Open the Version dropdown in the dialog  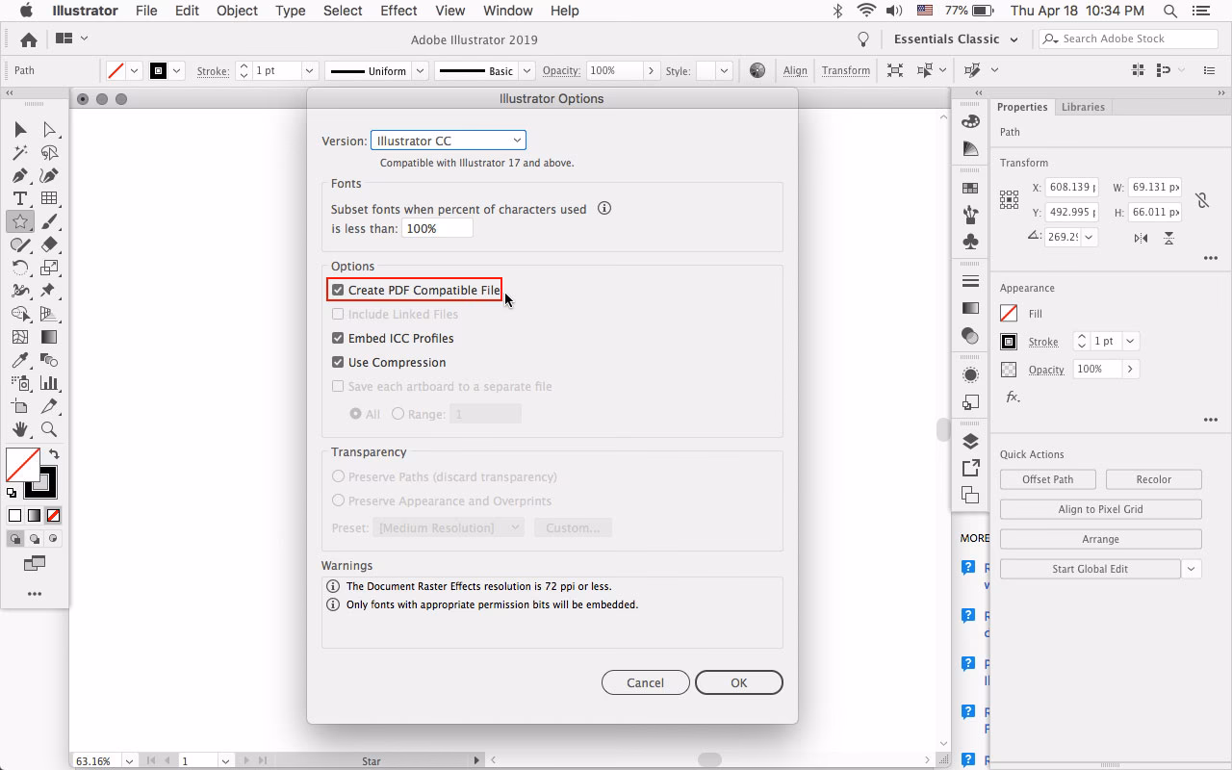coord(448,140)
